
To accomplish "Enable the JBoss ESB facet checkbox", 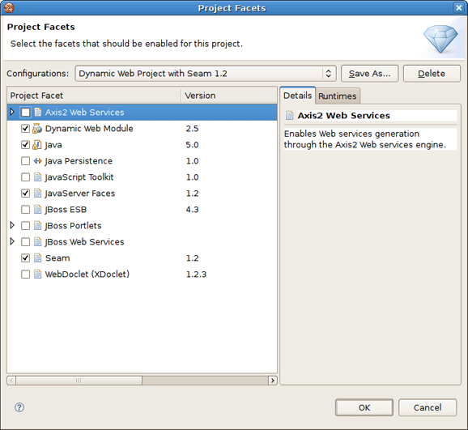I will [25, 209].
